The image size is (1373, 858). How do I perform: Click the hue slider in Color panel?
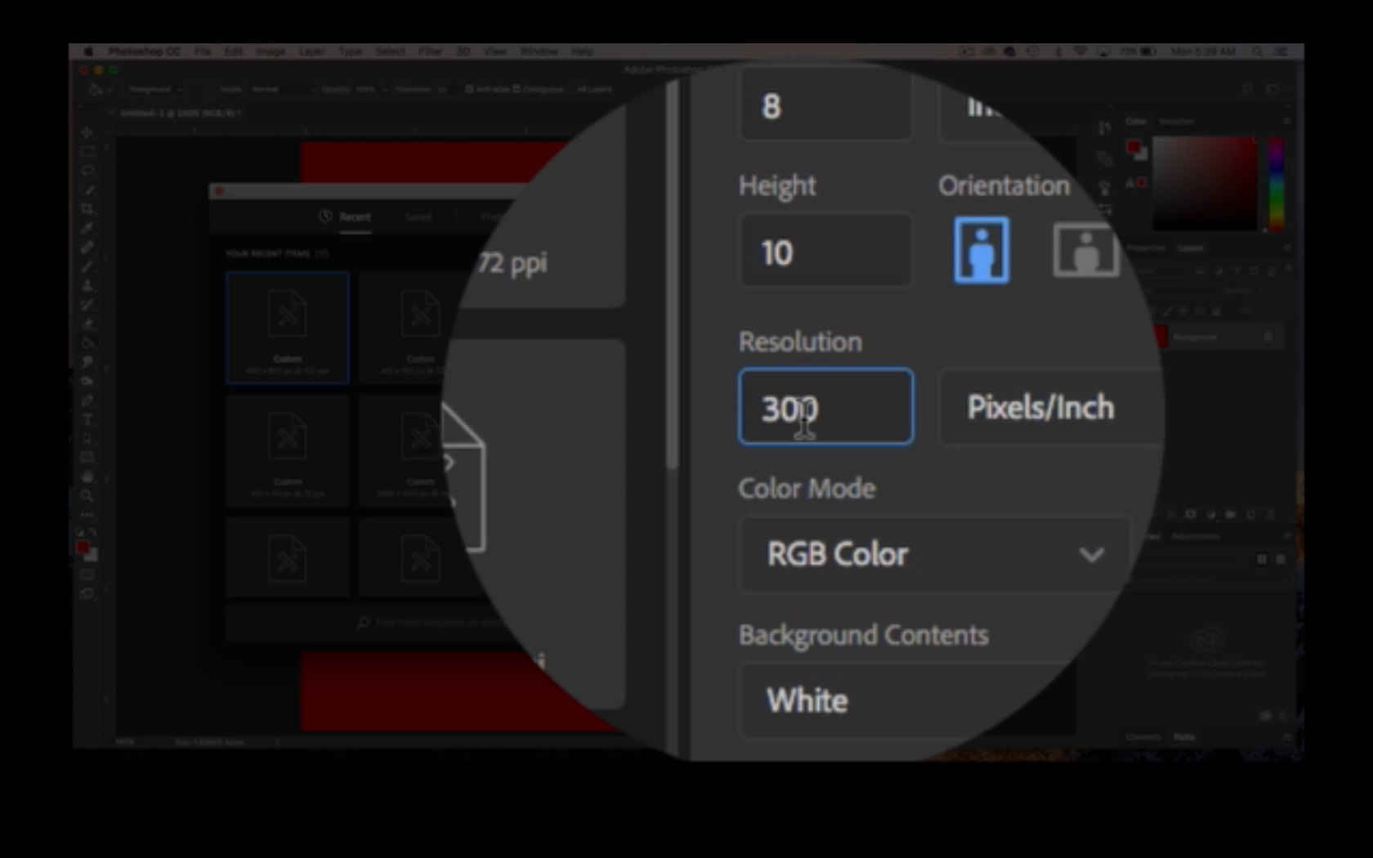tap(1276, 184)
